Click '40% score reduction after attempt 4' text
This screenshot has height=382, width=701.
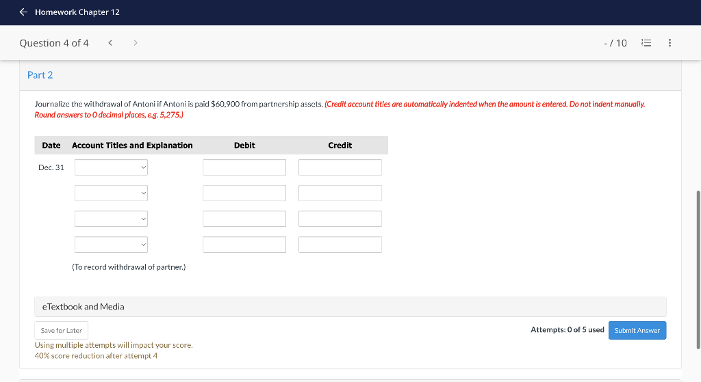point(96,355)
